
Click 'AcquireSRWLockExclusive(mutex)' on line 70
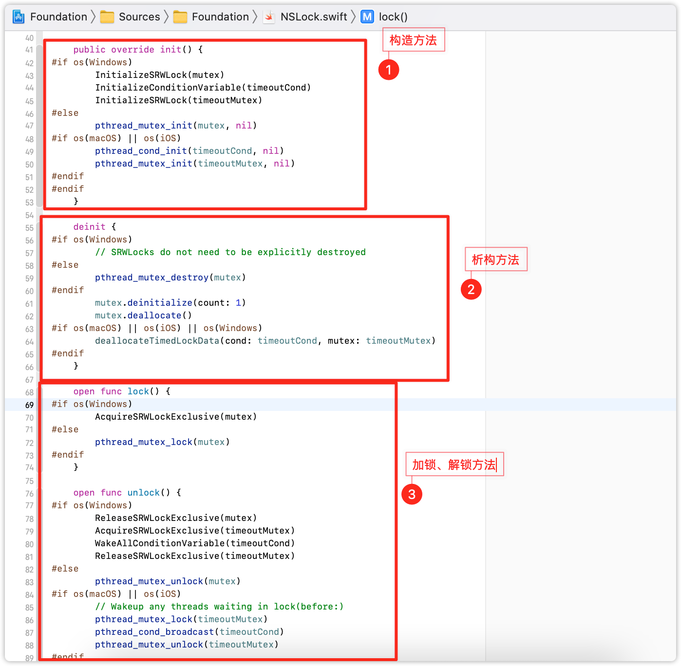point(176,417)
